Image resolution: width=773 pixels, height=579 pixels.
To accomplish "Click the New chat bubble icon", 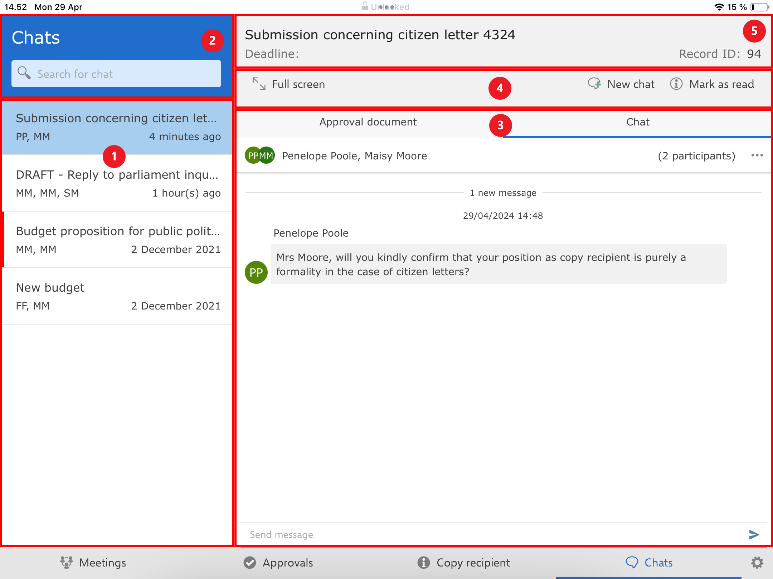I will [x=594, y=84].
